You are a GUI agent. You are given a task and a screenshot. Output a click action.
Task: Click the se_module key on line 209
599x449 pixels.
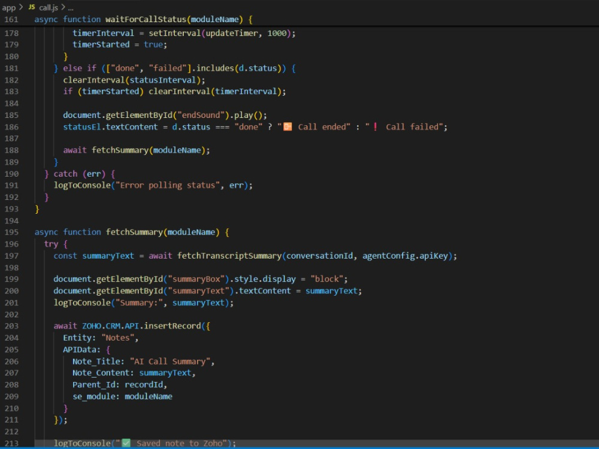[94, 397]
